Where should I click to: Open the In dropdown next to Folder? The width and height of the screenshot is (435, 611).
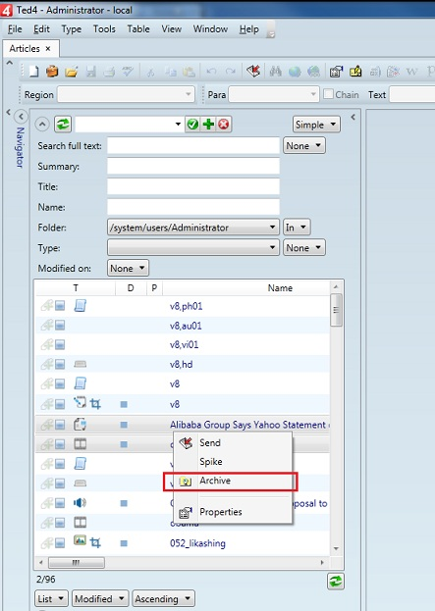click(297, 228)
